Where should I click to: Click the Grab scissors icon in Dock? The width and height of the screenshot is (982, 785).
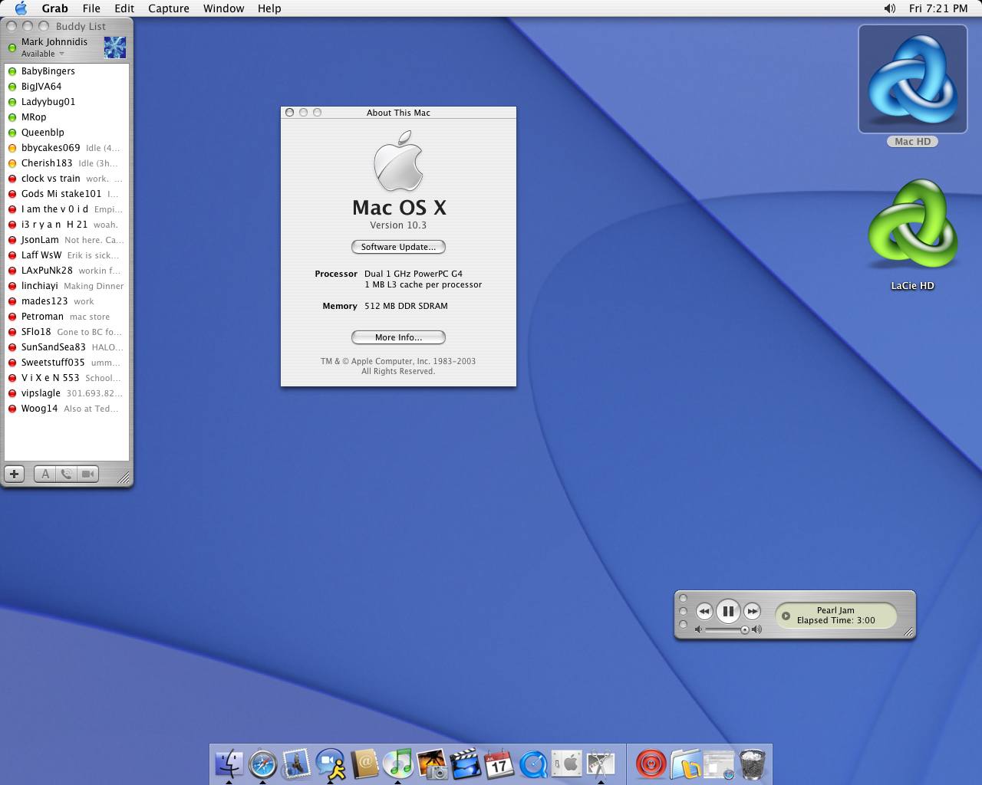pyautogui.click(x=600, y=763)
